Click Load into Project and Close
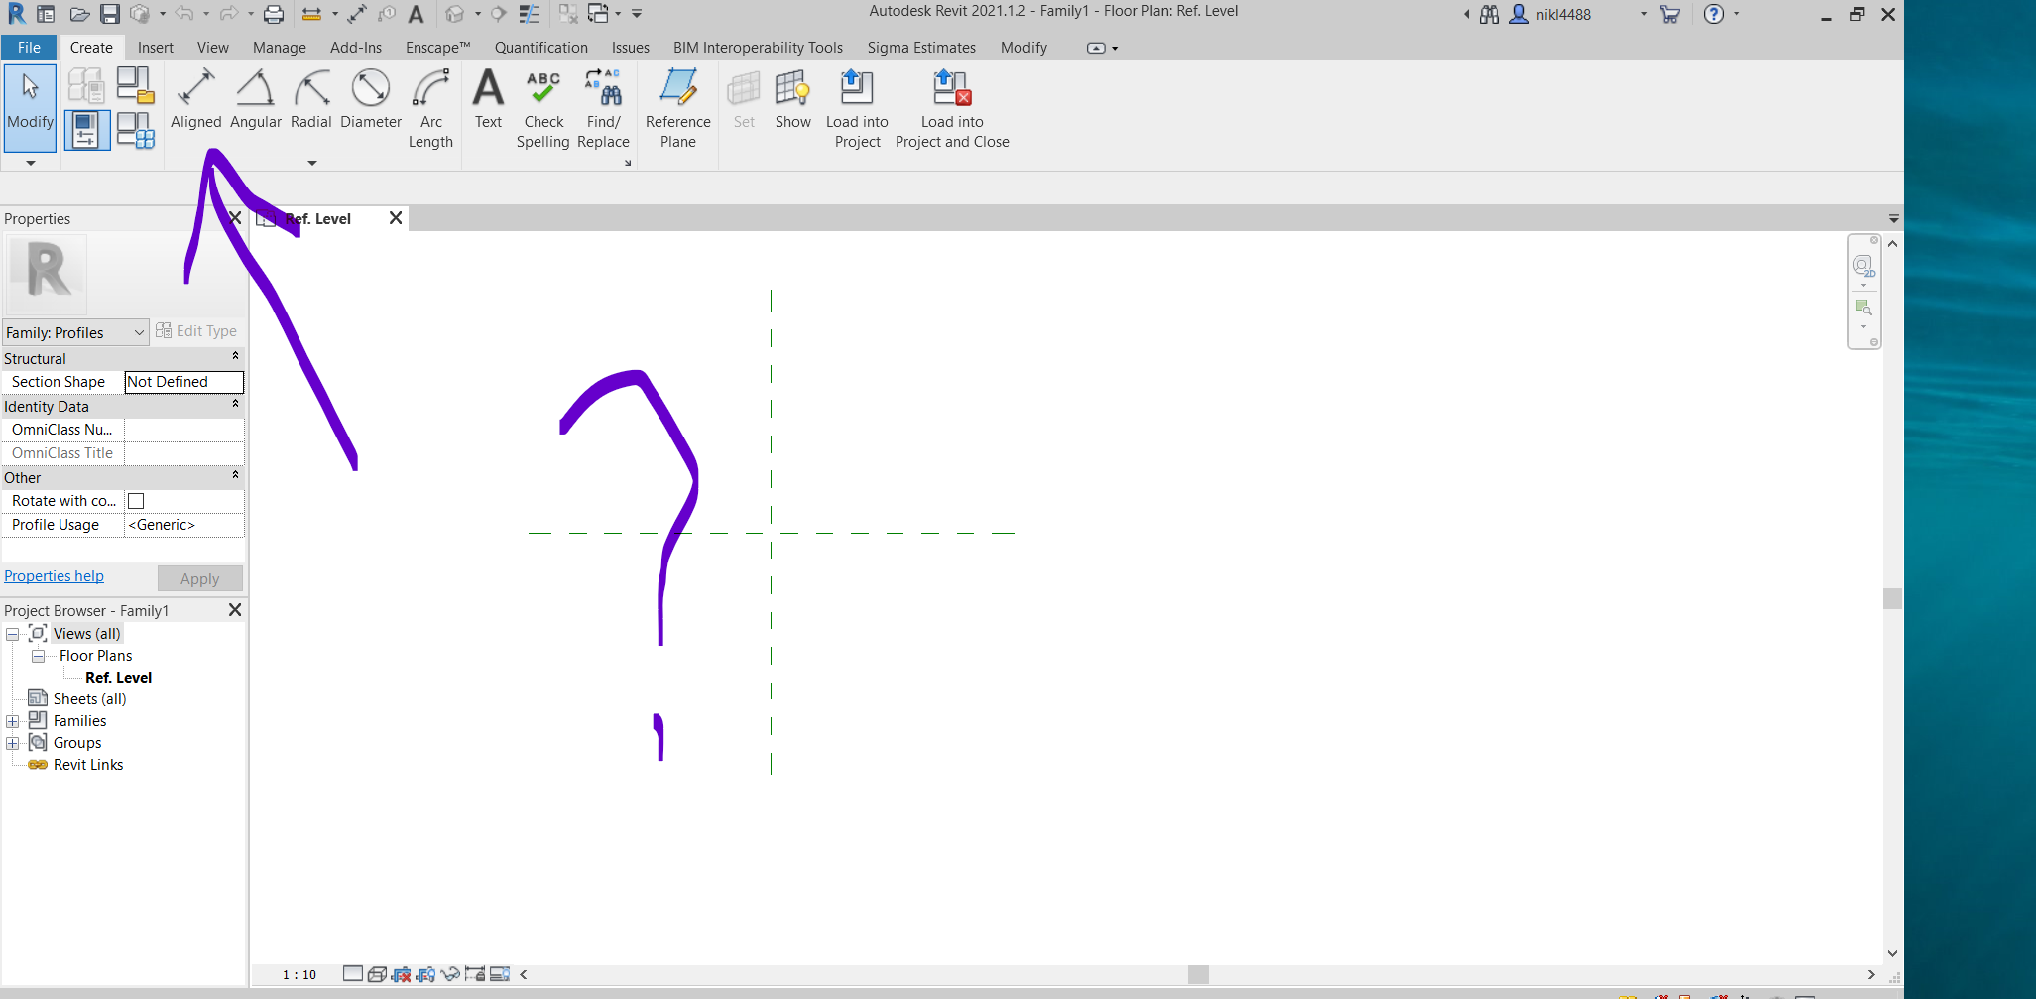 pyautogui.click(x=951, y=107)
